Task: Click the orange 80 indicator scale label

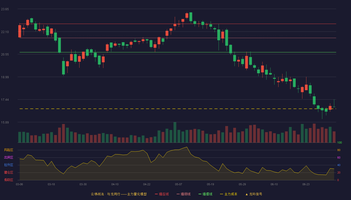Action: (x=339, y=150)
